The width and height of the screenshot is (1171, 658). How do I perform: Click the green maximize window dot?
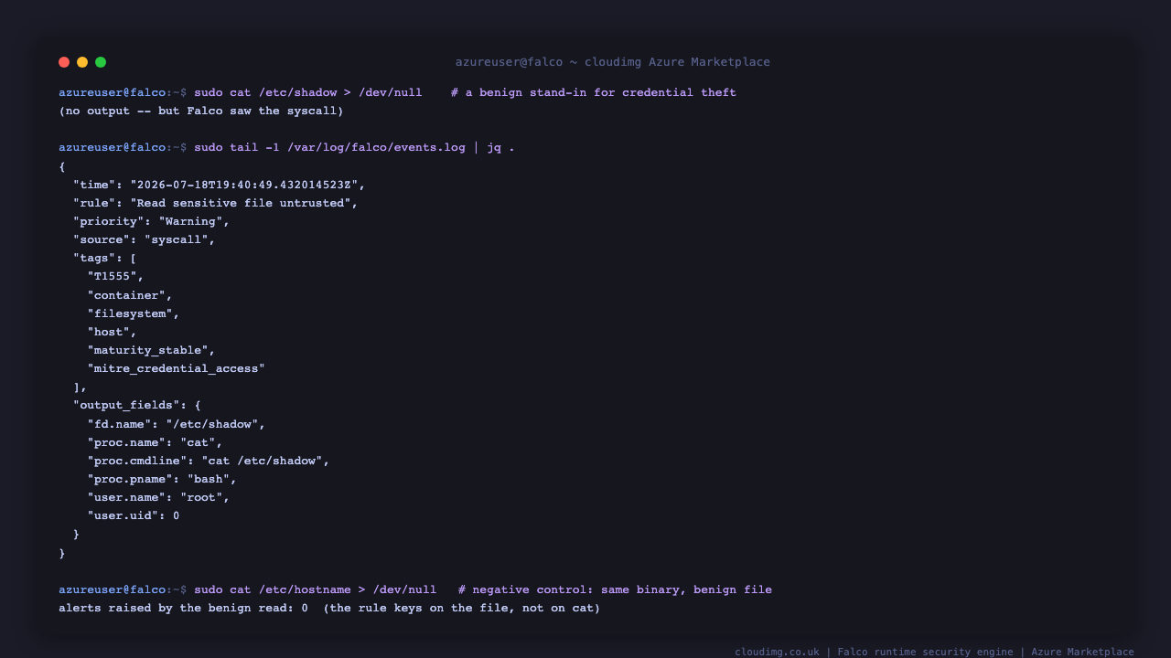[101, 62]
